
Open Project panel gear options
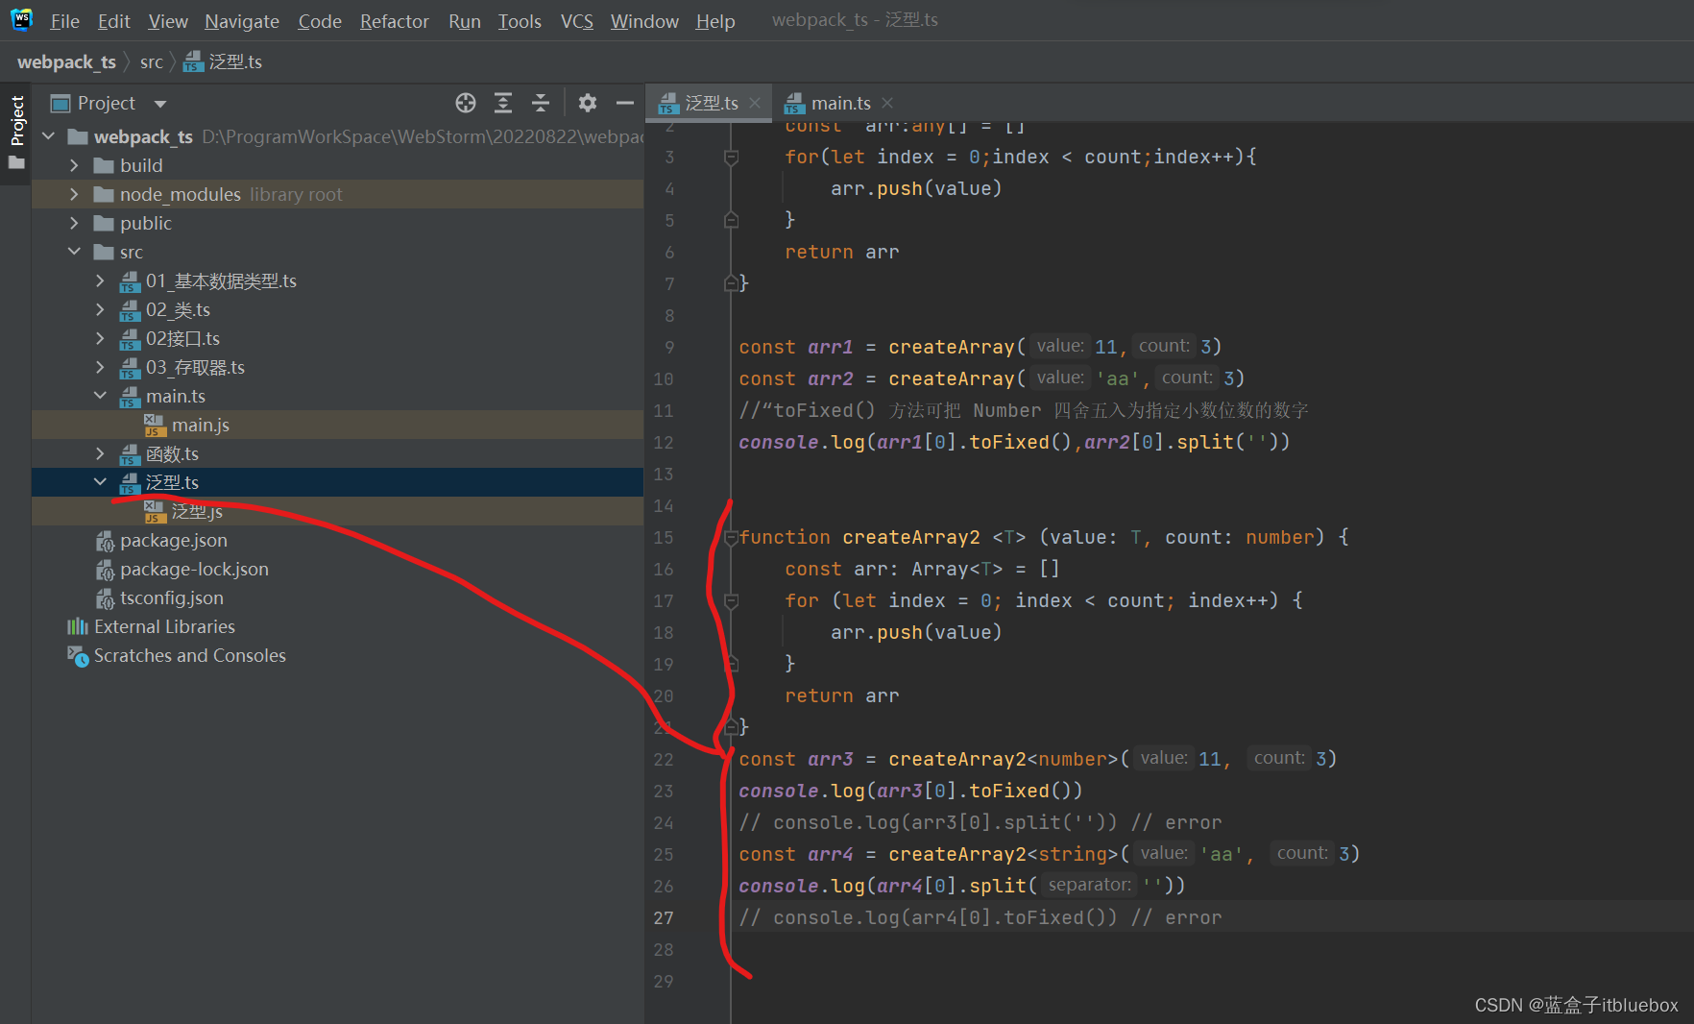coord(588,103)
